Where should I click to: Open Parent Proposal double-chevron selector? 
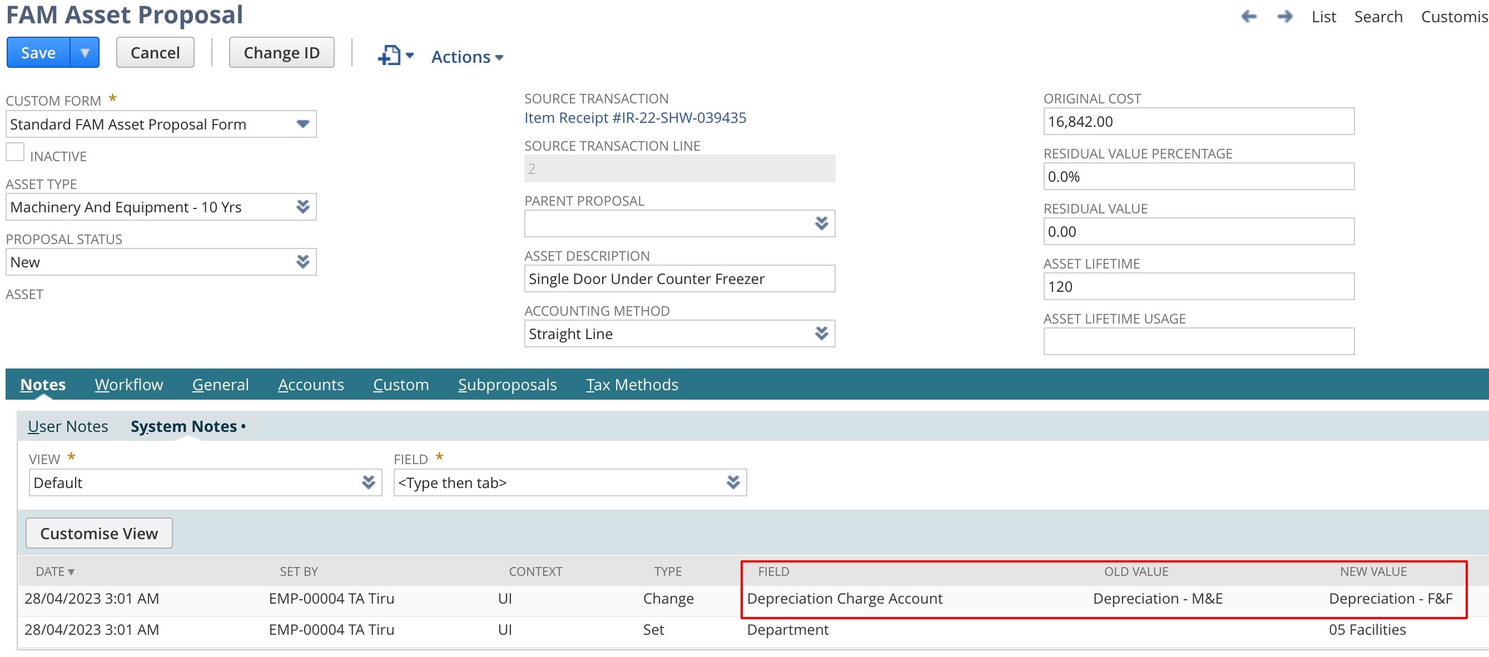[x=821, y=223]
